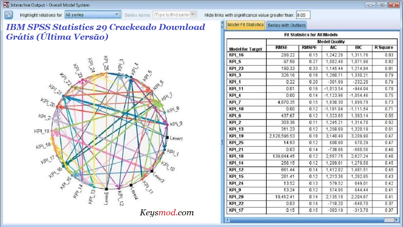
Task: Open the Series name combo box
Action: (175, 15)
